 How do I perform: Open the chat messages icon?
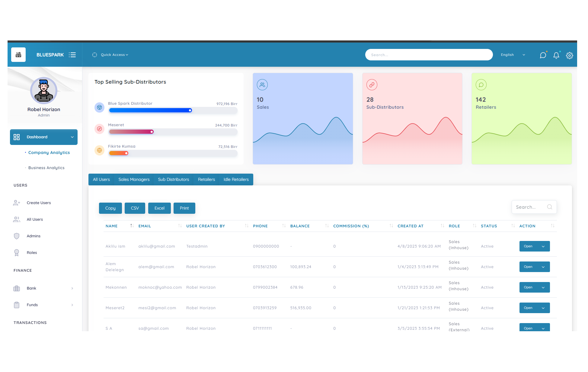(x=543, y=55)
